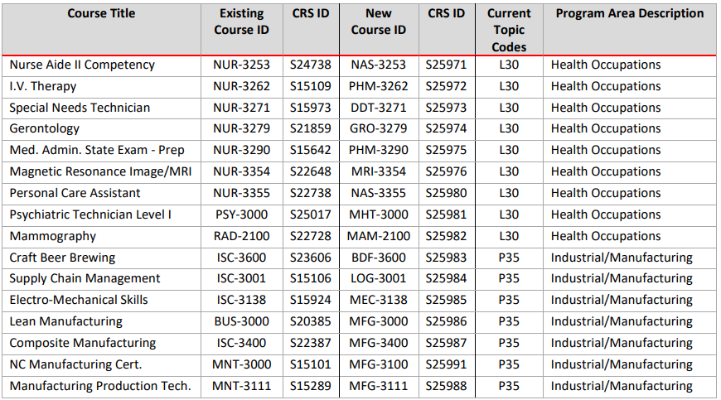This screenshot has width=721, height=400.
Task: Select CRS ID S25017 cell
Action: point(311,214)
